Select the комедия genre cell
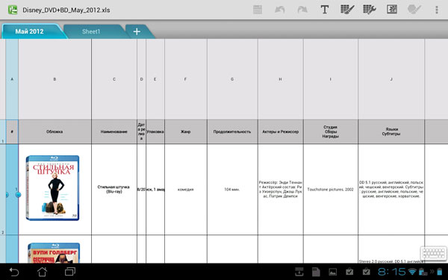Screen dimensions: 448x280 pyautogui.click(x=186, y=190)
